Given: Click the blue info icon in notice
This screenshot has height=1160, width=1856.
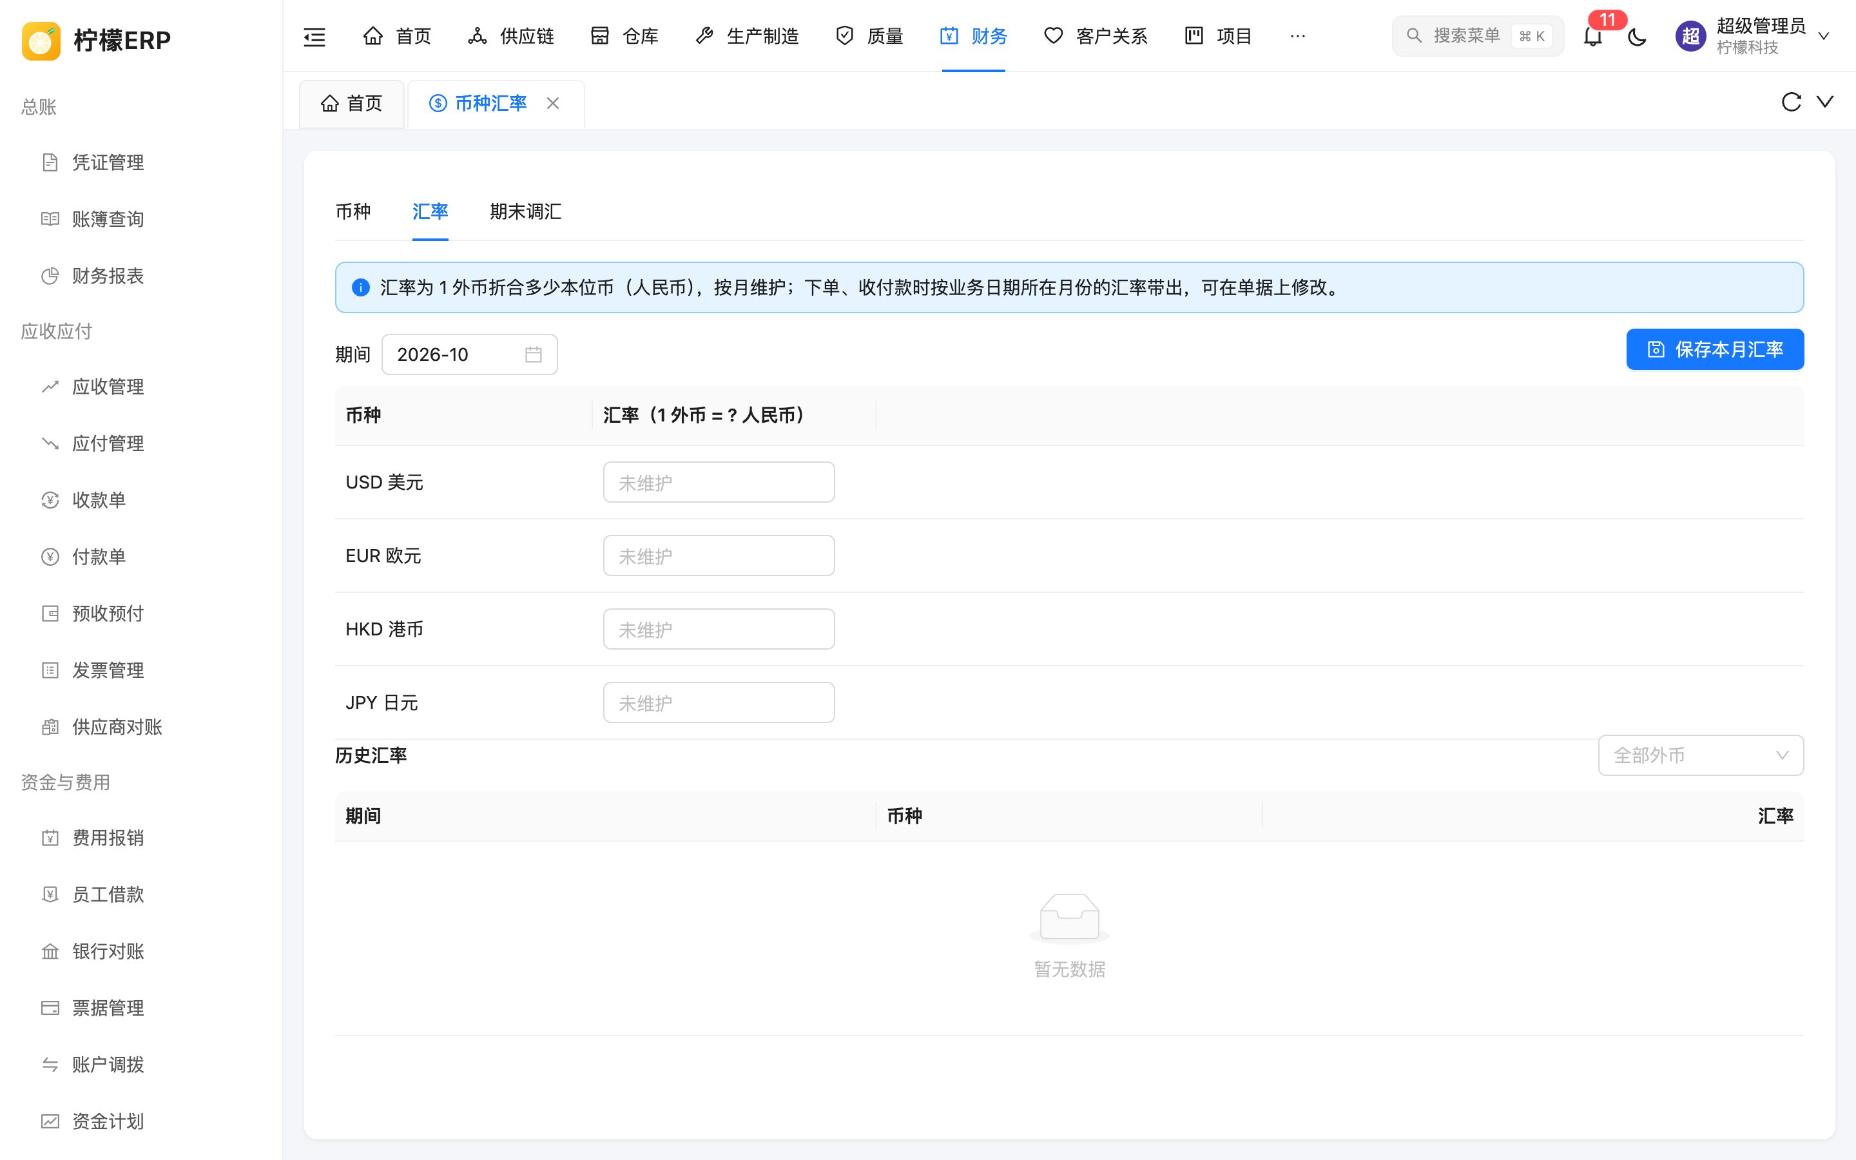Looking at the screenshot, I should (360, 287).
